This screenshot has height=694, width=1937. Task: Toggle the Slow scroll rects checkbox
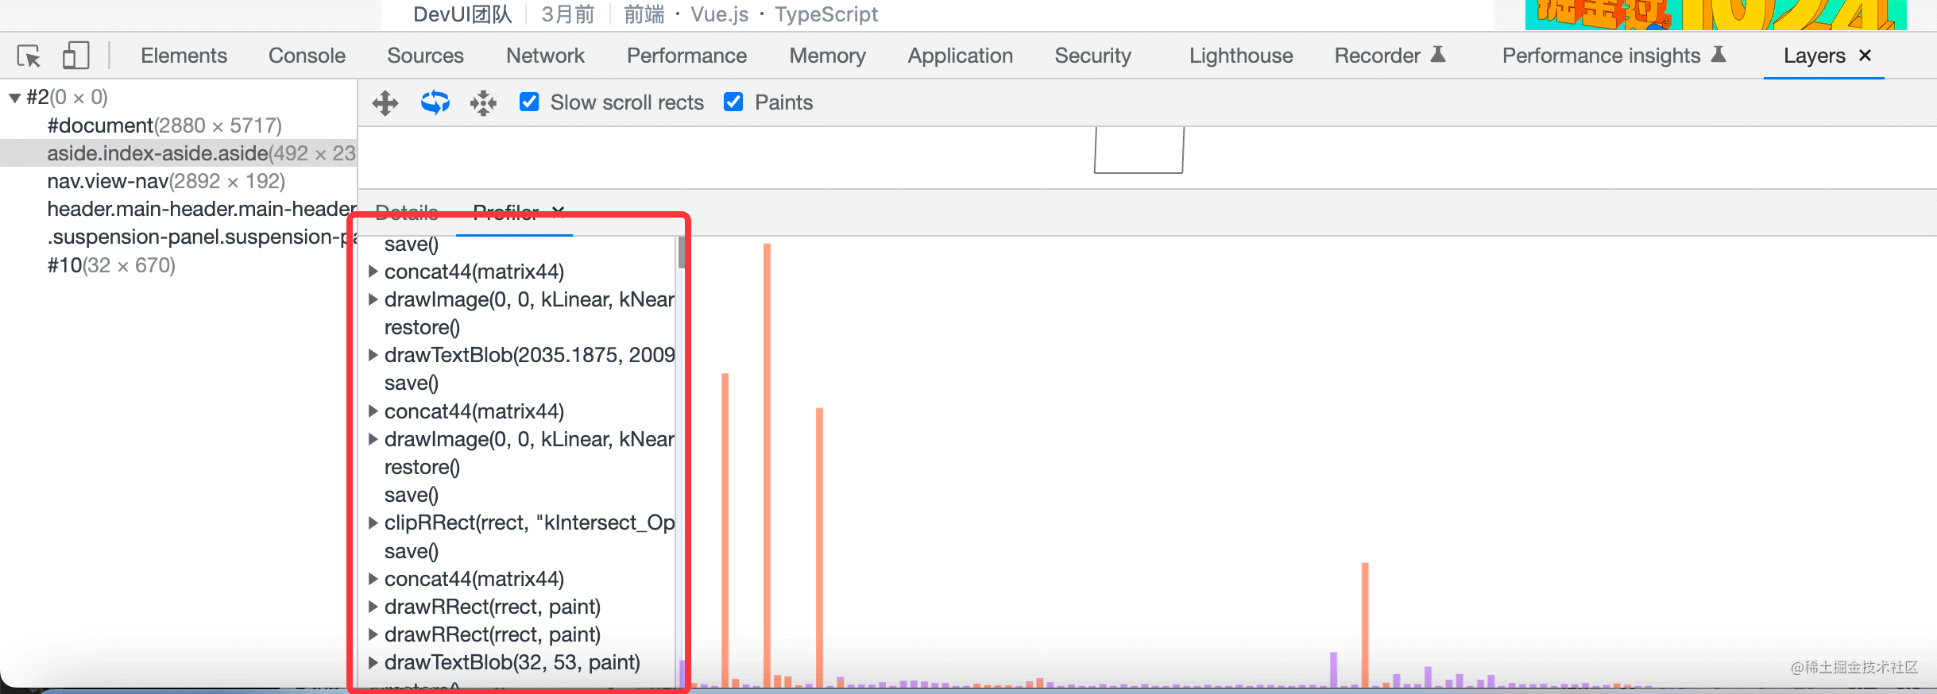529,102
